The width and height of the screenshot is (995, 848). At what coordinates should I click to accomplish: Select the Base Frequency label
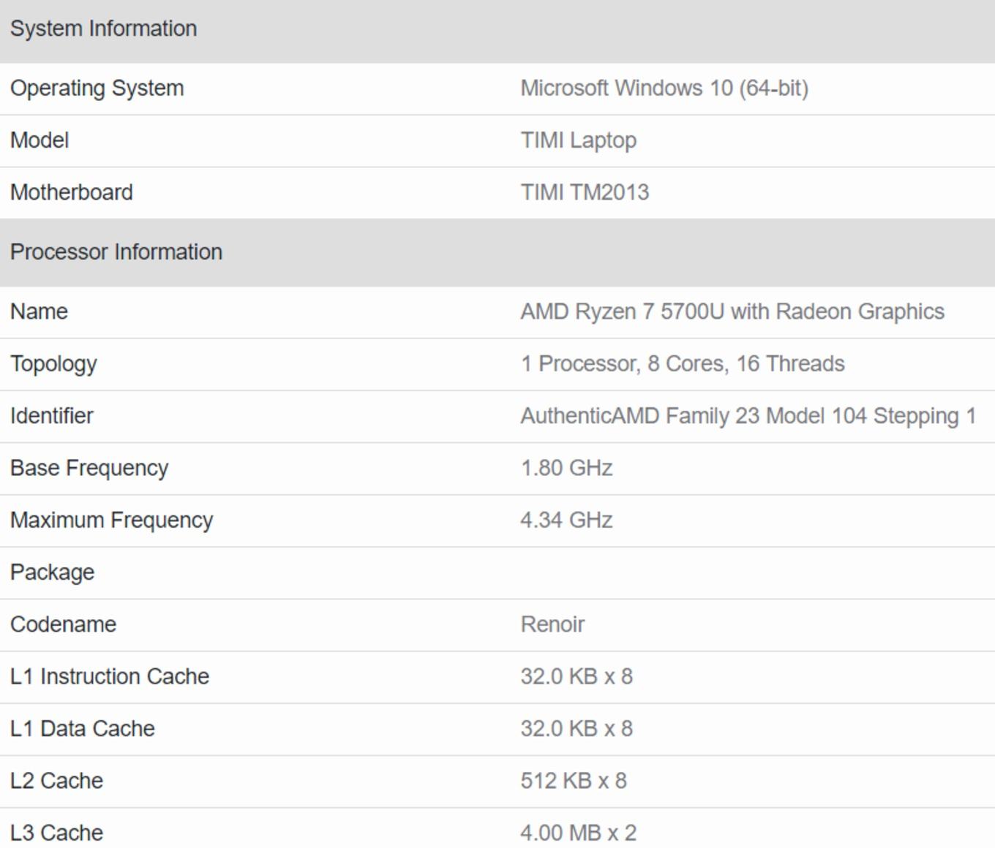click(x=89, y=468)
